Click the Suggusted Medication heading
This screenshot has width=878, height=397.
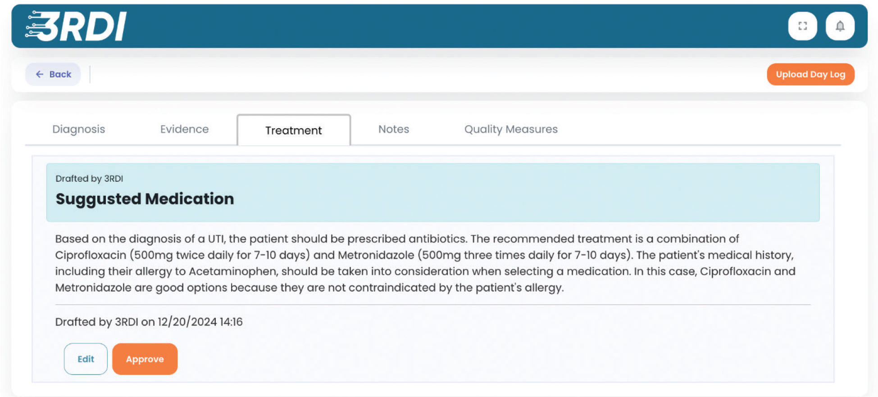(145, 199)
